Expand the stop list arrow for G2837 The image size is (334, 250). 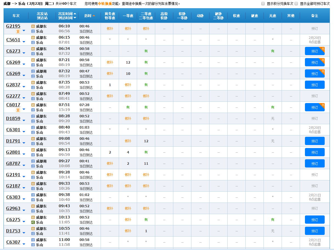click(24, 87)
